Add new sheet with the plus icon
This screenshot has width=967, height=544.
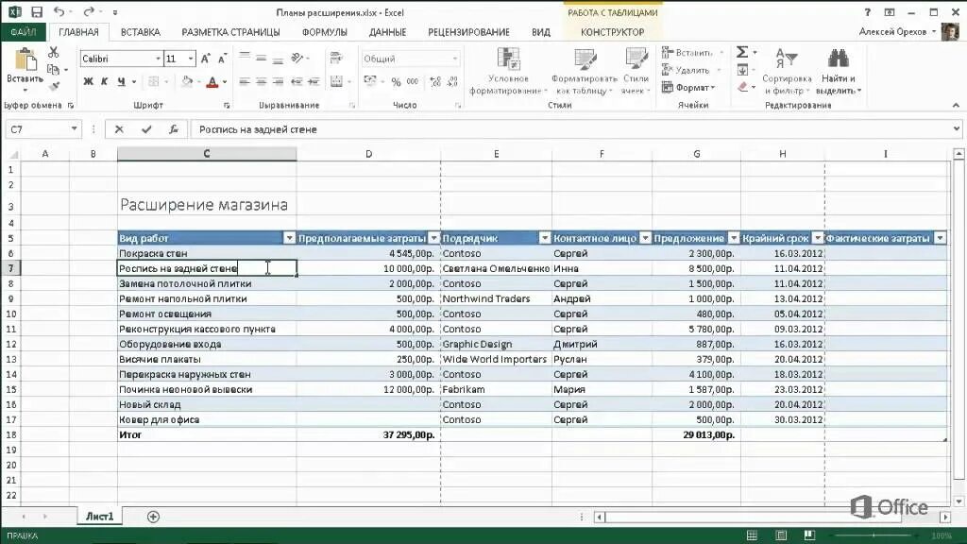(154, 517)
